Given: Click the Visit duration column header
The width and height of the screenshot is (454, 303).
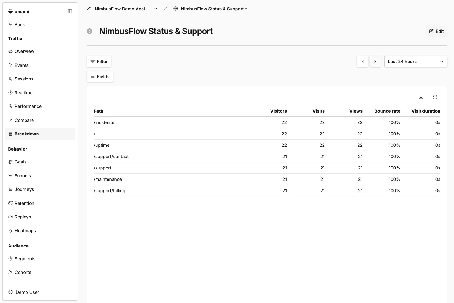Looking at the screenshot, I should pos(426,111).
